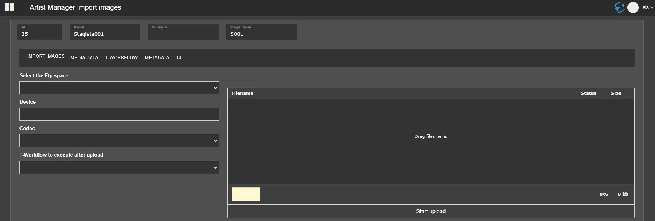The width and height of the screenshot is (655, 221).
Task: Click the Start upload button
Action: (431, 211)
